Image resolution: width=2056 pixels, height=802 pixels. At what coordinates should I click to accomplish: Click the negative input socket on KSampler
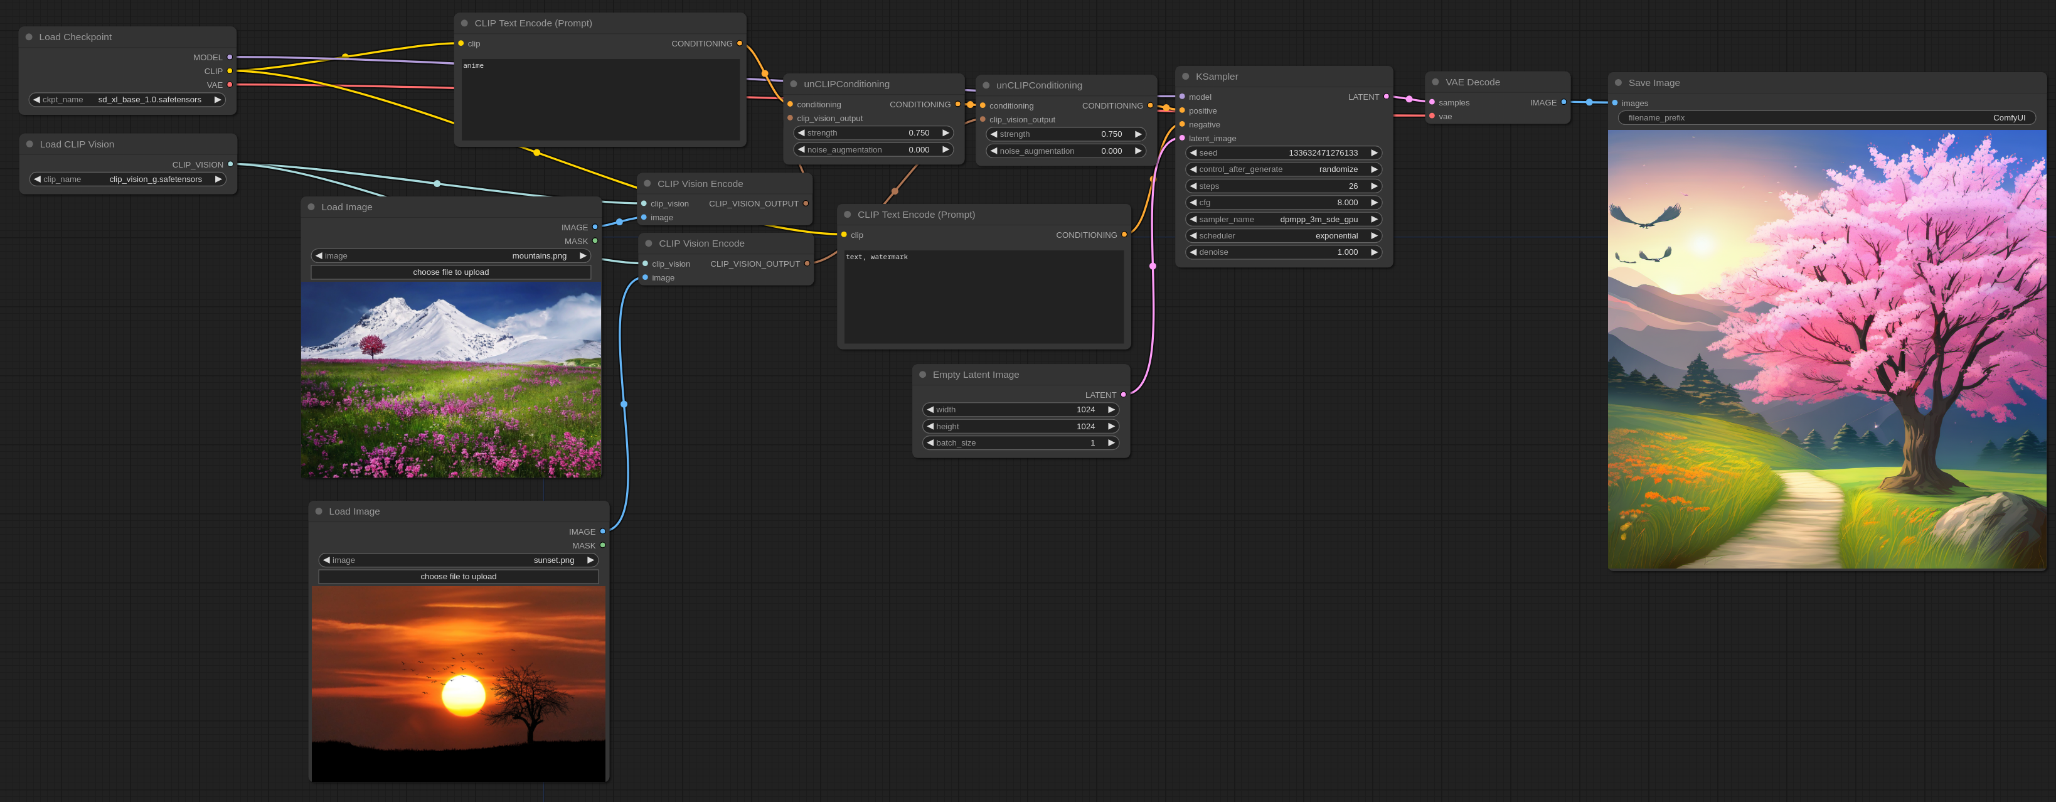point(1182,124)
